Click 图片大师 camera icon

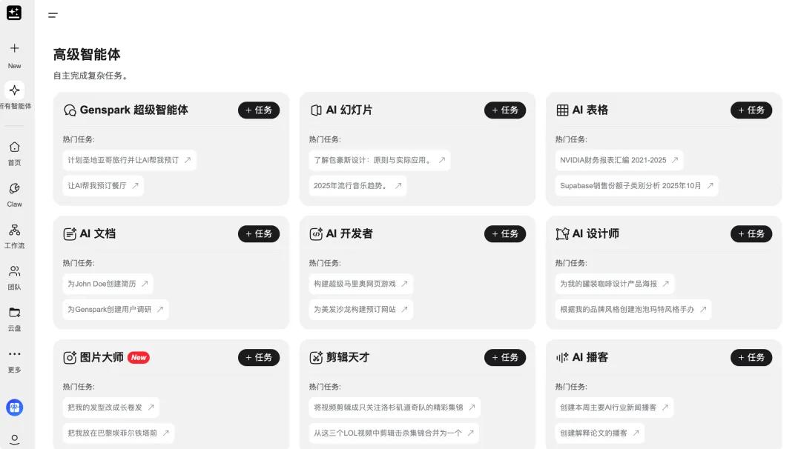[70, 357]
